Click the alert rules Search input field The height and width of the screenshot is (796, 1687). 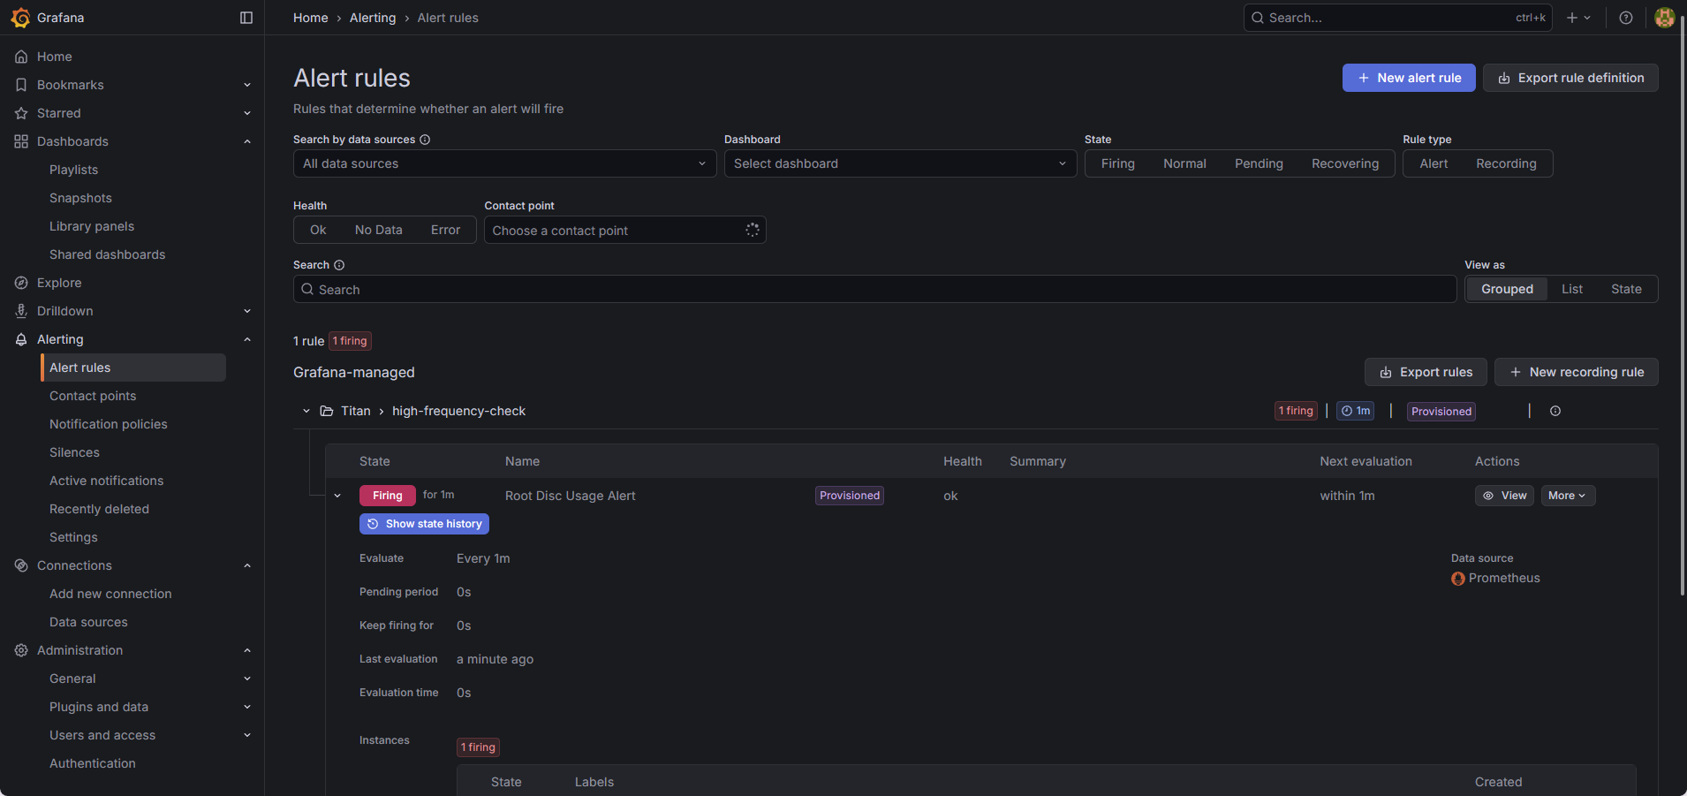(x=874, y=289)
